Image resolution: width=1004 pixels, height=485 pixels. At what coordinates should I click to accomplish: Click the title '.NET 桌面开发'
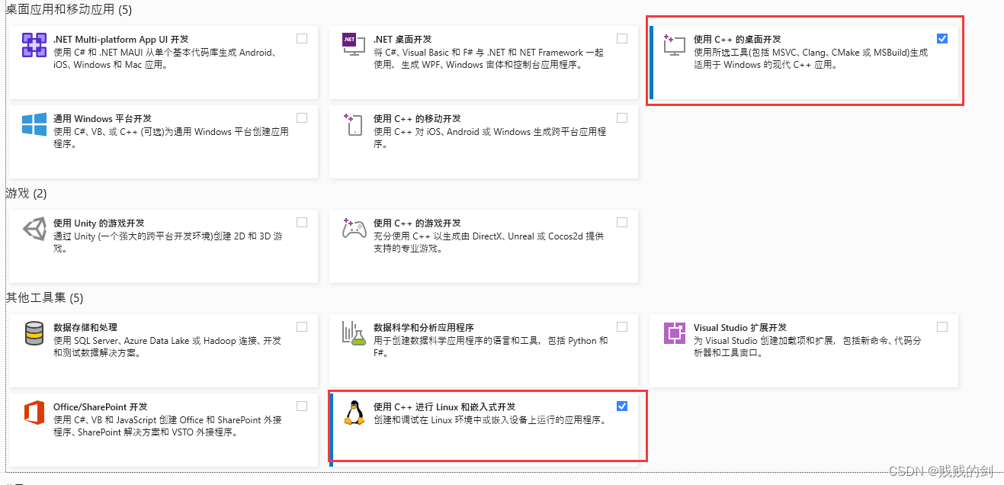point(403,40)
